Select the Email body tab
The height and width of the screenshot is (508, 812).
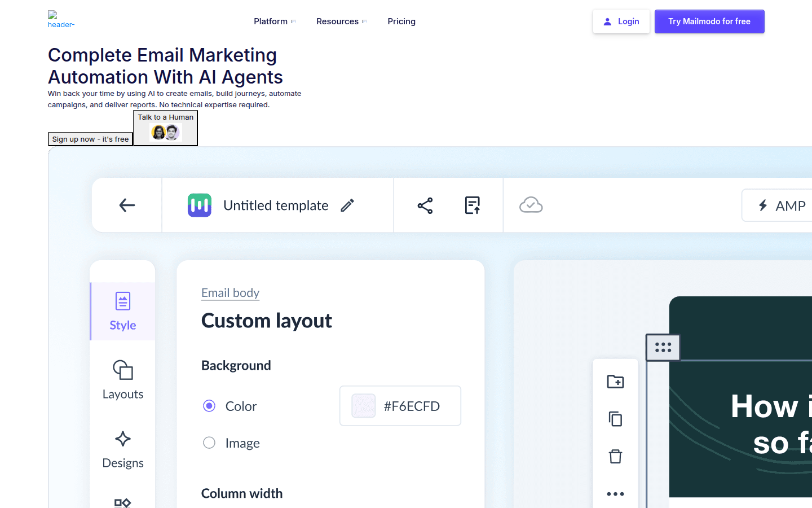[230, 292]
